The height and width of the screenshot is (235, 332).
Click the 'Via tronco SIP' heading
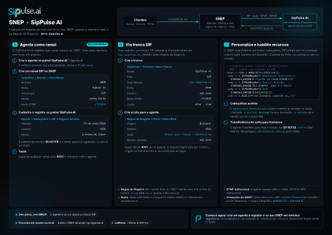(139, 45)
